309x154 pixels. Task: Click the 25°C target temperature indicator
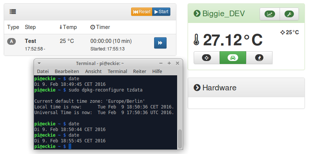[290, 32]
